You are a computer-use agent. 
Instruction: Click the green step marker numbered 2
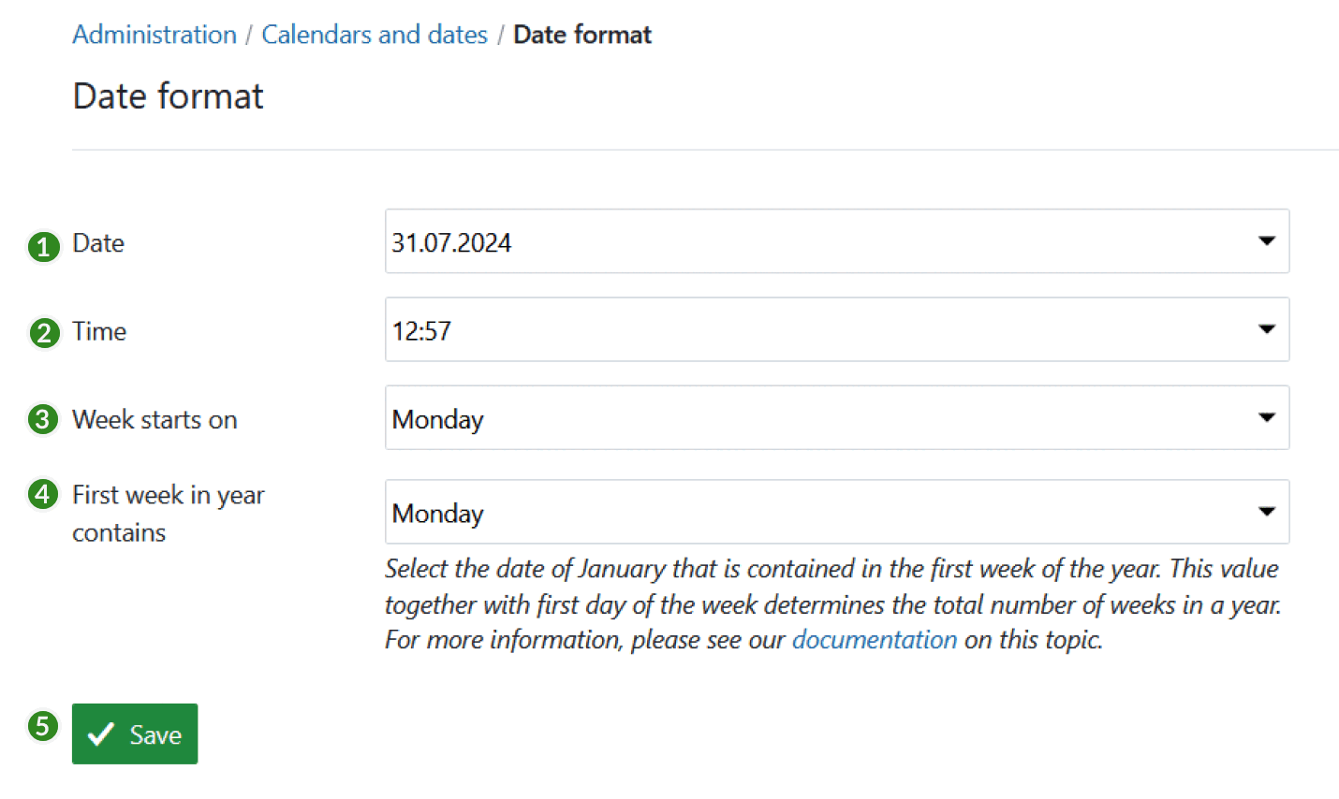(43, 333)
